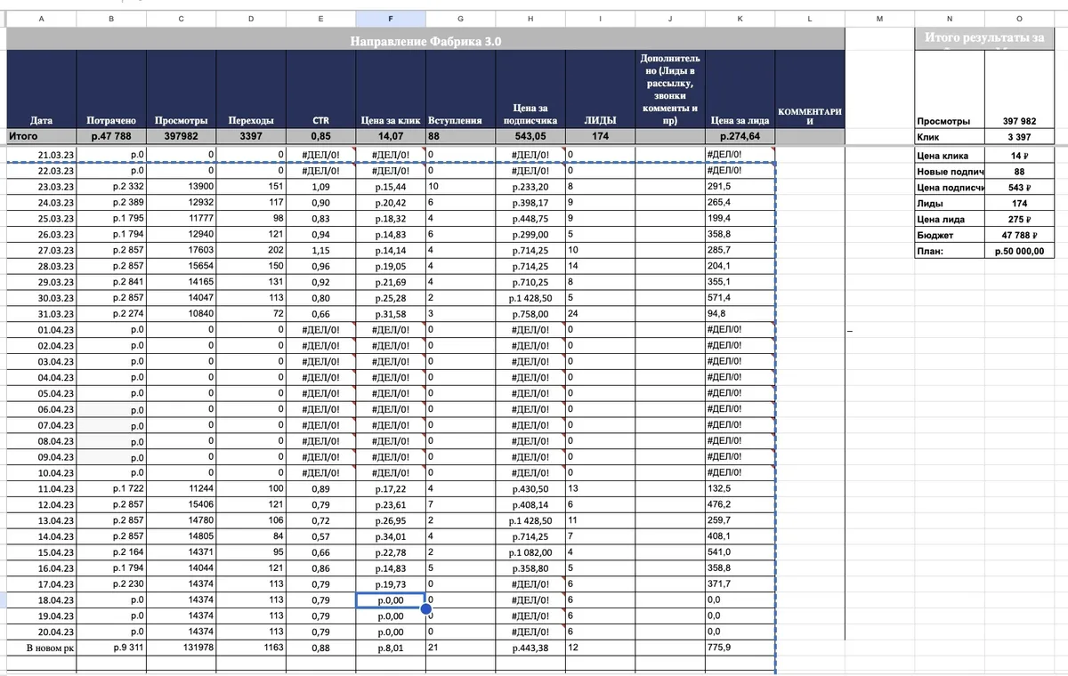Screen dimensions: 1068x676
Task: Click the 'Итого результаты за' summary heading
Action: [x=984, y=39]
